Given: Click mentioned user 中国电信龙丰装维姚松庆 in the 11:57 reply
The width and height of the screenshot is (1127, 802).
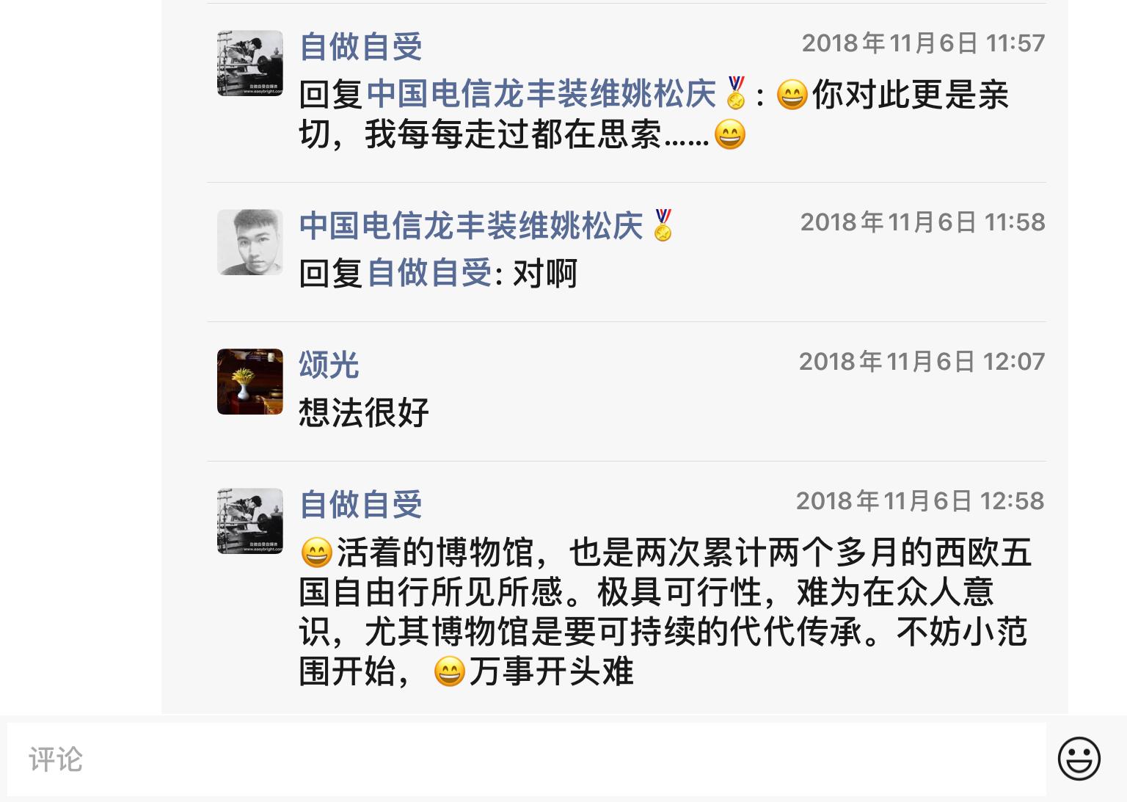Looking at the screenshot, I should pos(541,94).
